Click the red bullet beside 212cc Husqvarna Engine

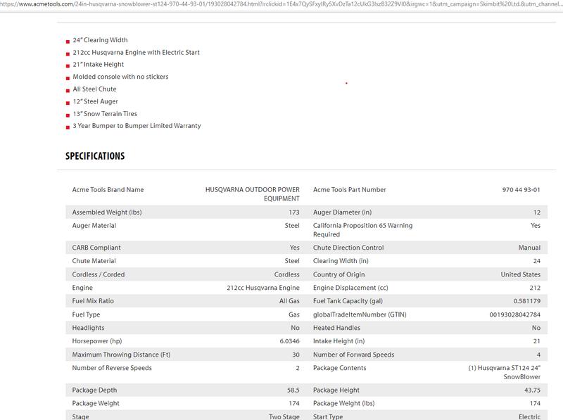pos(68,53)
